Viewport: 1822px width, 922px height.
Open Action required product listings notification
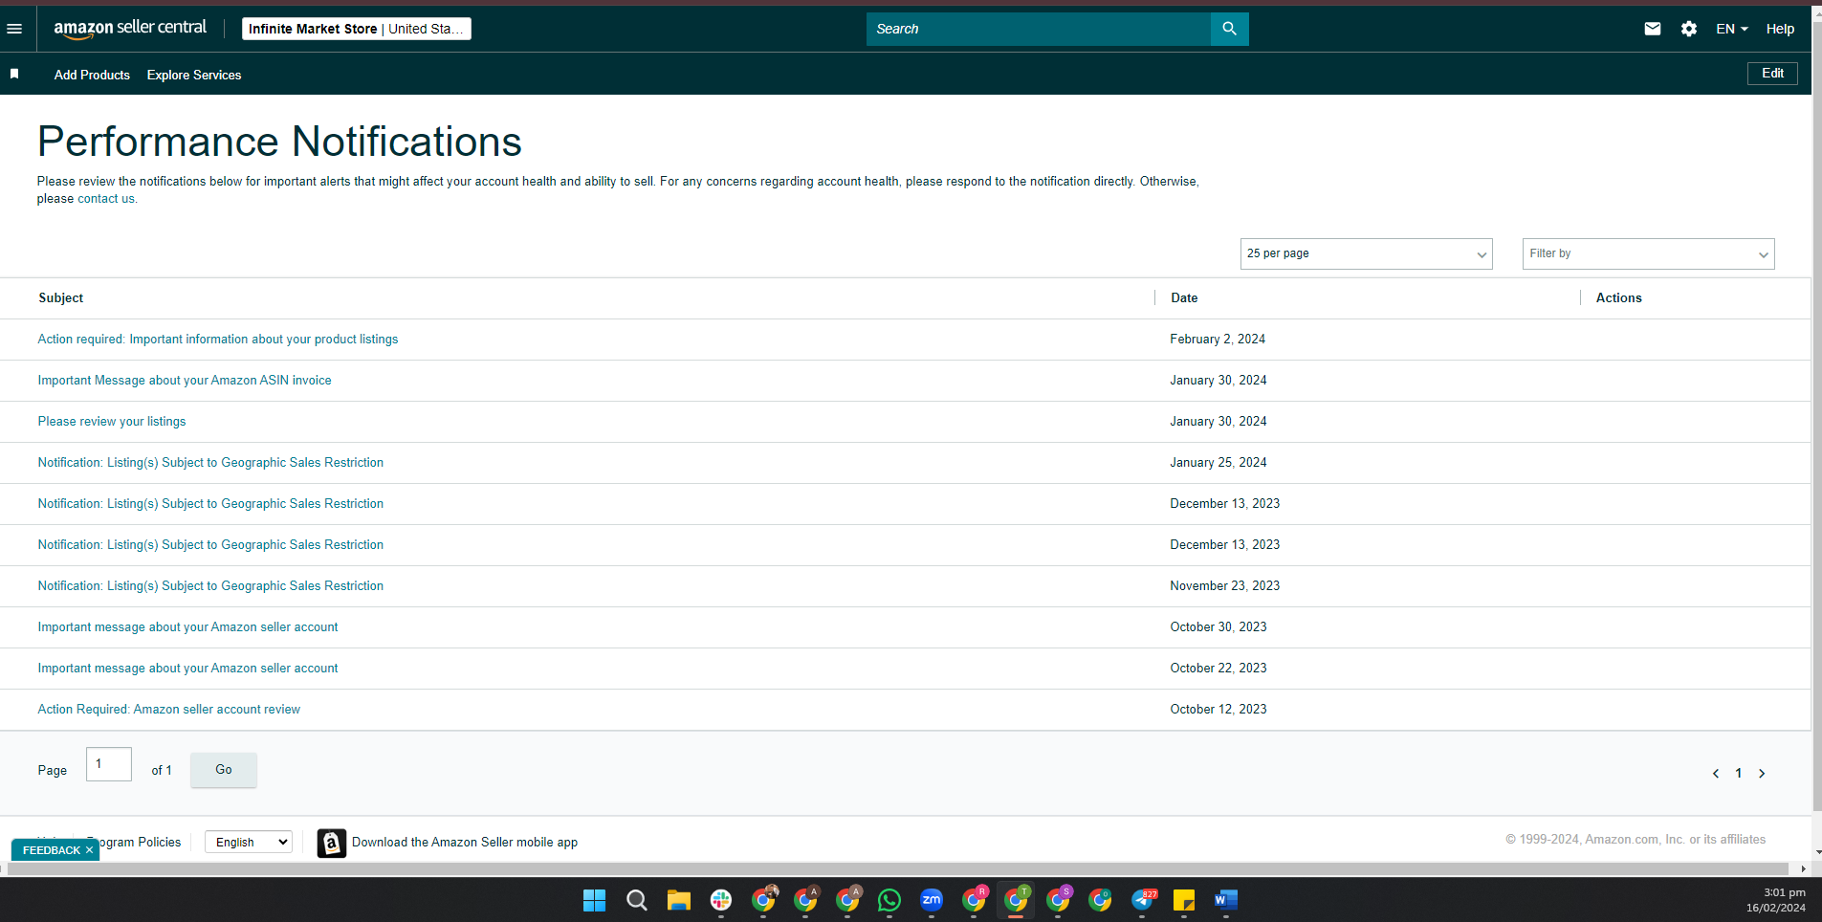click(x=218, y=340)
